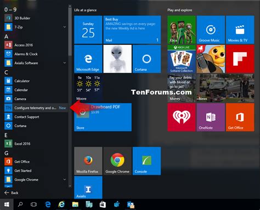Open Microsoft Edge from the taskbar
260x210 pixels.
48,205
